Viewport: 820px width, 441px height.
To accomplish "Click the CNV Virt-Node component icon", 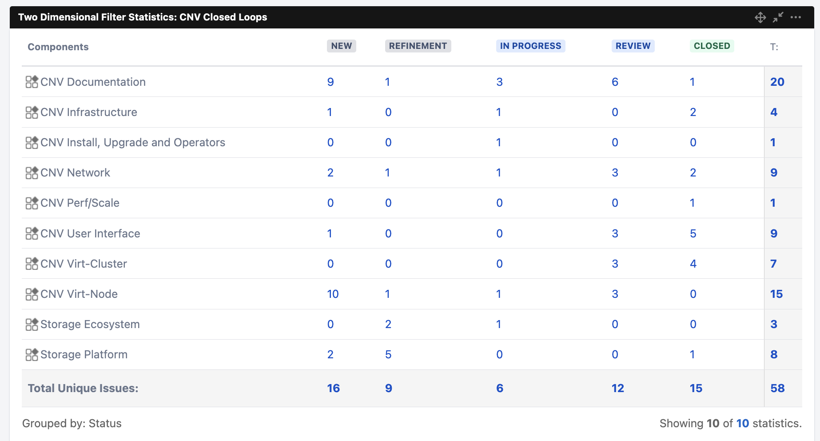I will coord(32,294).
